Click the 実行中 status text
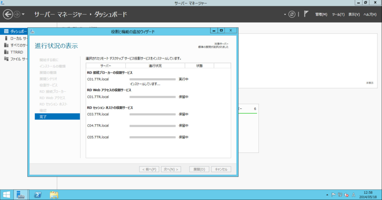The width and height of the screenshot is (382, 200). 183,79
